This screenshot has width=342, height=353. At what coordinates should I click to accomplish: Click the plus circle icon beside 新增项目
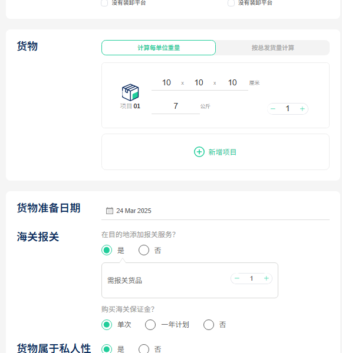(199, 152)
